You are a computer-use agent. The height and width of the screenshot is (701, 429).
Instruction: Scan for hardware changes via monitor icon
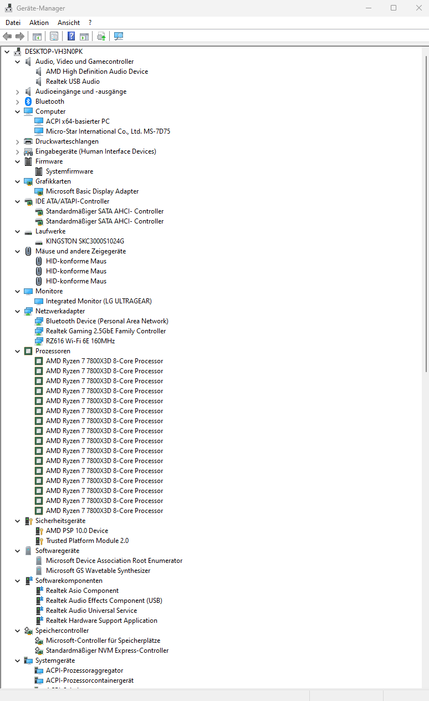pos(118,37)
